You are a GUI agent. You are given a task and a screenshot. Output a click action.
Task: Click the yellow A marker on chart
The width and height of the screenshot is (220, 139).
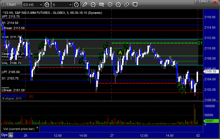tap(120, 53)
